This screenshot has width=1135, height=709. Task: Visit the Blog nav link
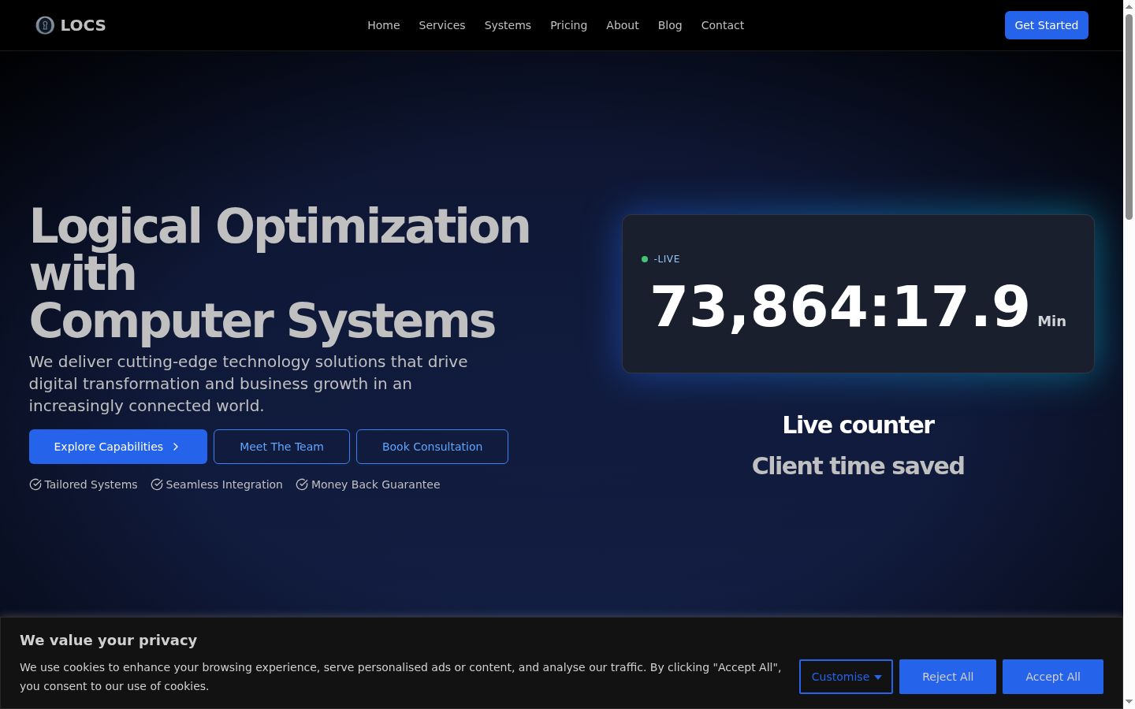(x=670, y=25)
